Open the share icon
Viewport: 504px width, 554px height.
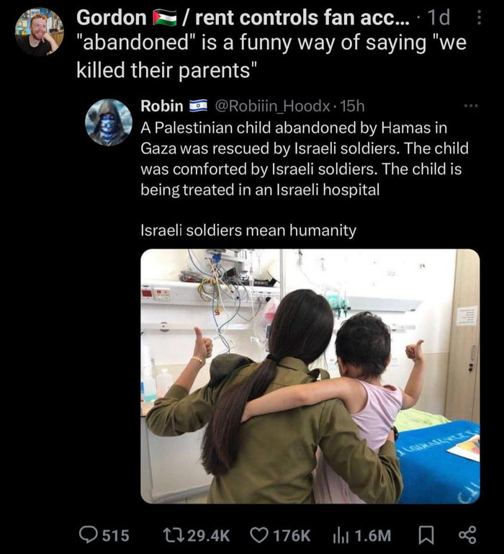[x=467, y=535]
